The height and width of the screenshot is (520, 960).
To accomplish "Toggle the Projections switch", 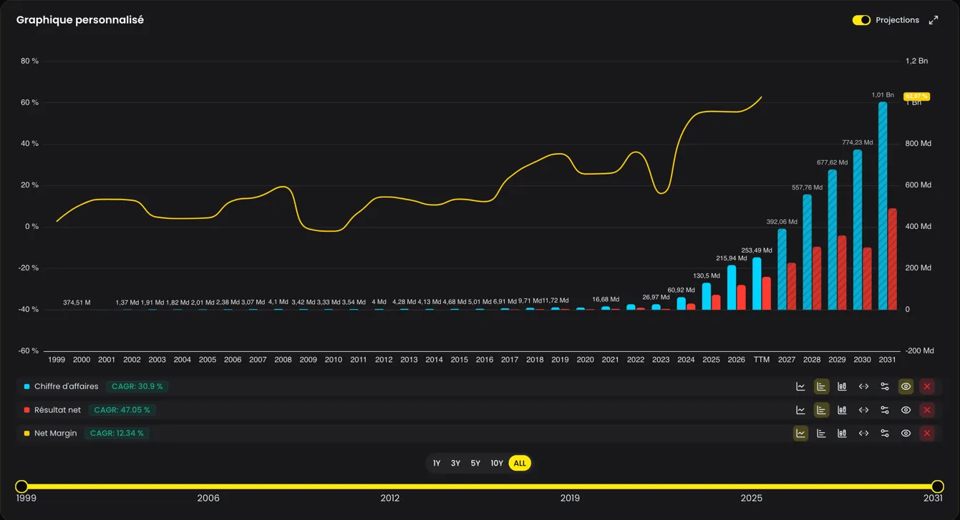I will click(861, 20).
